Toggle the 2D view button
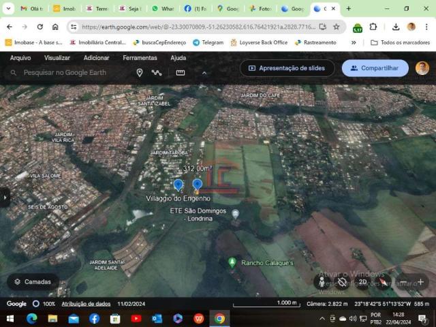The width and height of the screenshot is (436, 327). pos(362,282)
